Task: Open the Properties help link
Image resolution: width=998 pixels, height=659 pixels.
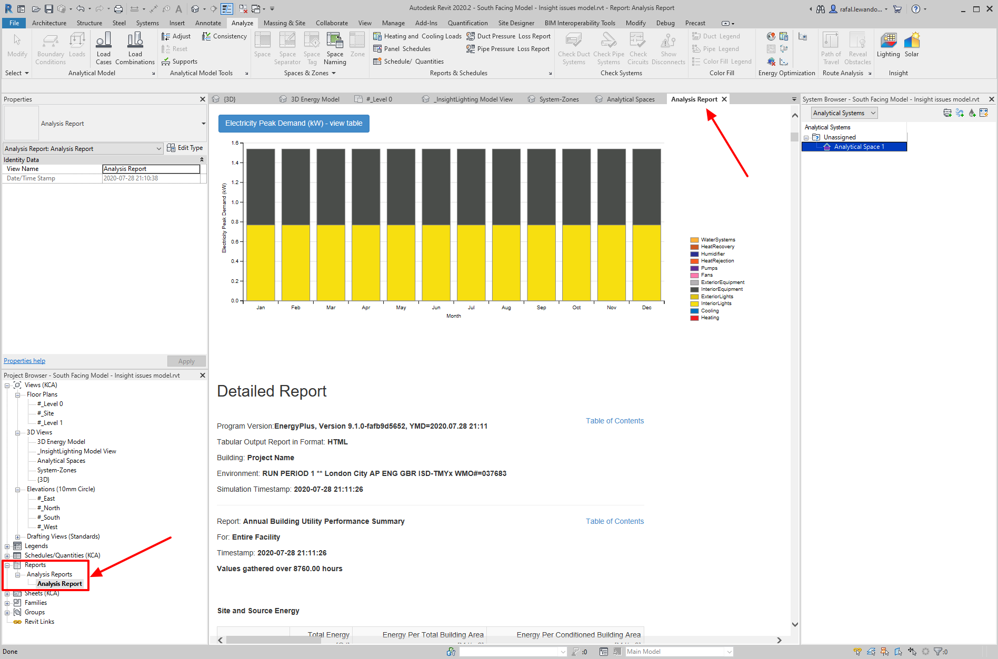Action: pos(24,361)
